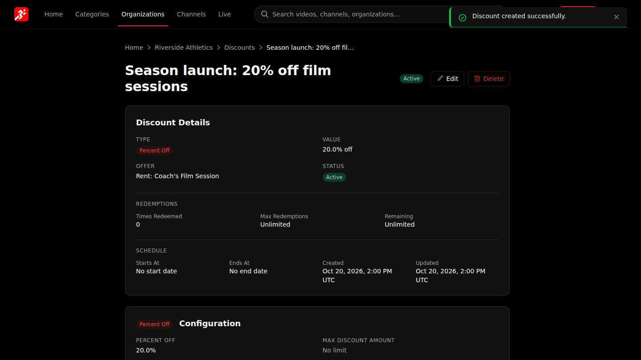
Task: Click the 'Discount created successfully.' message
Action: (x=519, y=16)
